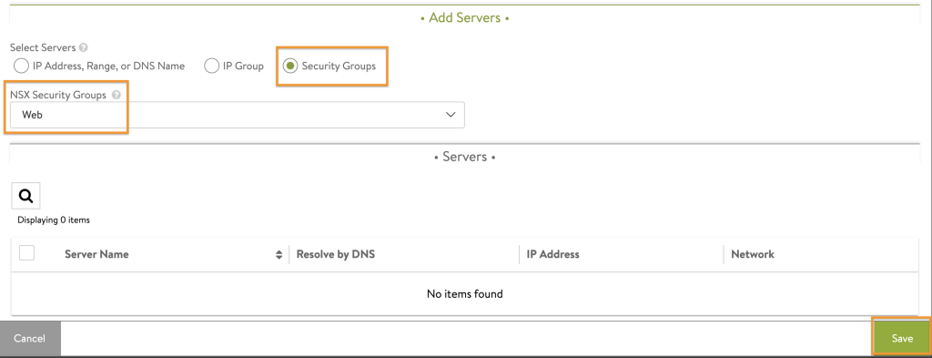
Task: Open the servers search magnifier
Action: pyautogui.click(x=25, y=196)
